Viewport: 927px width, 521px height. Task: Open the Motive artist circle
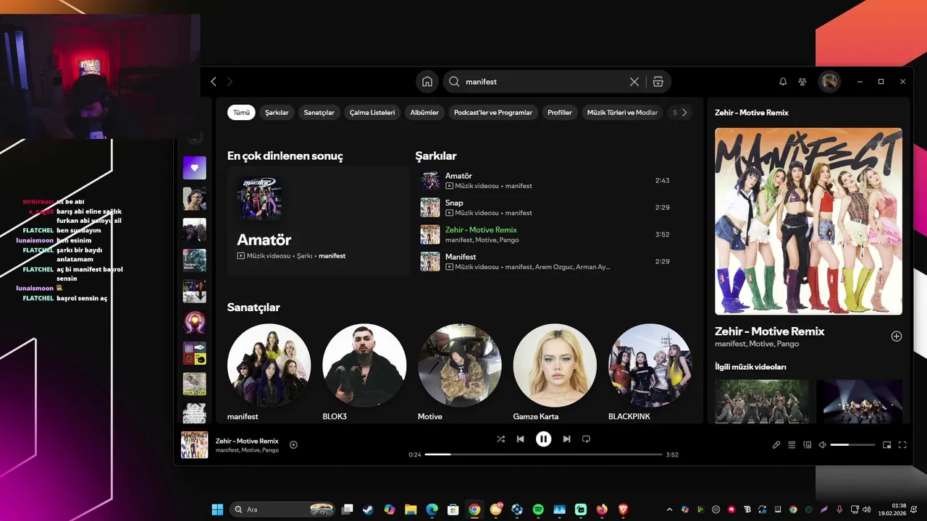(460, 365)
